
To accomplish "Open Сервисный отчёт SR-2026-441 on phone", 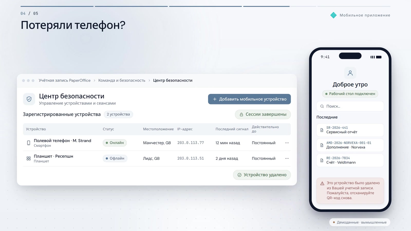I will (x=350, y=130).
